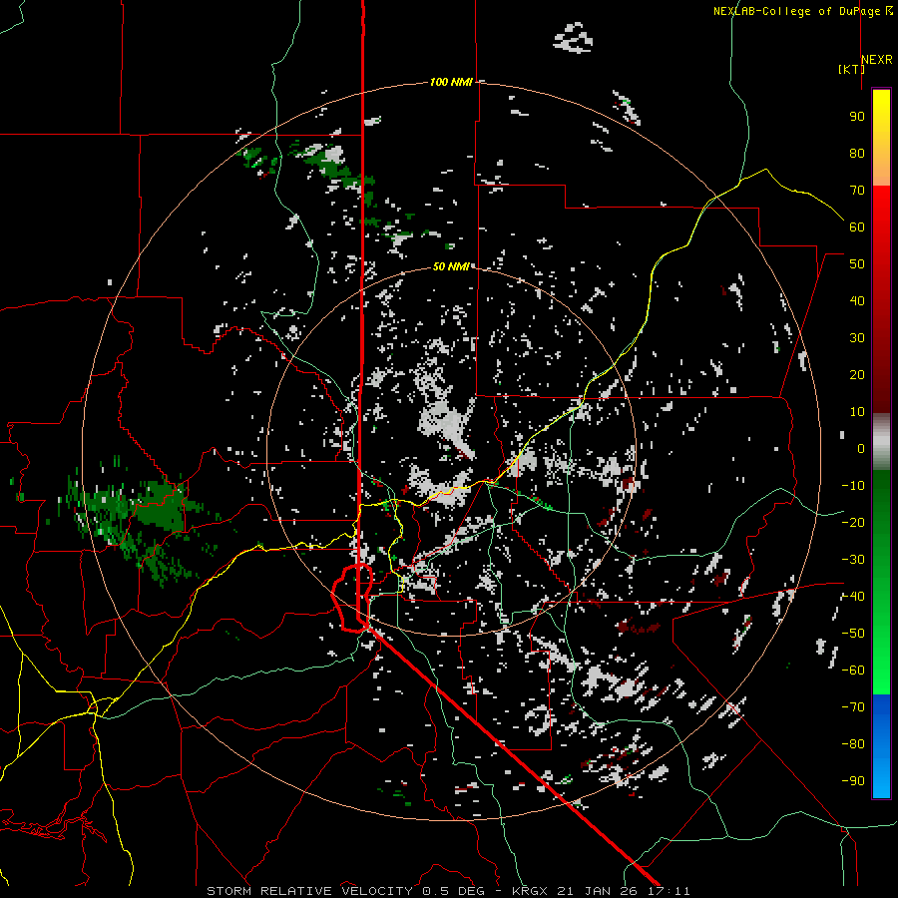Click the 0 scale value
This screenshot has height=898, width=898.
[861, 448]
